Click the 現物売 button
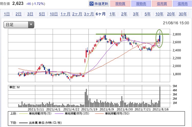 click(141, 4)
